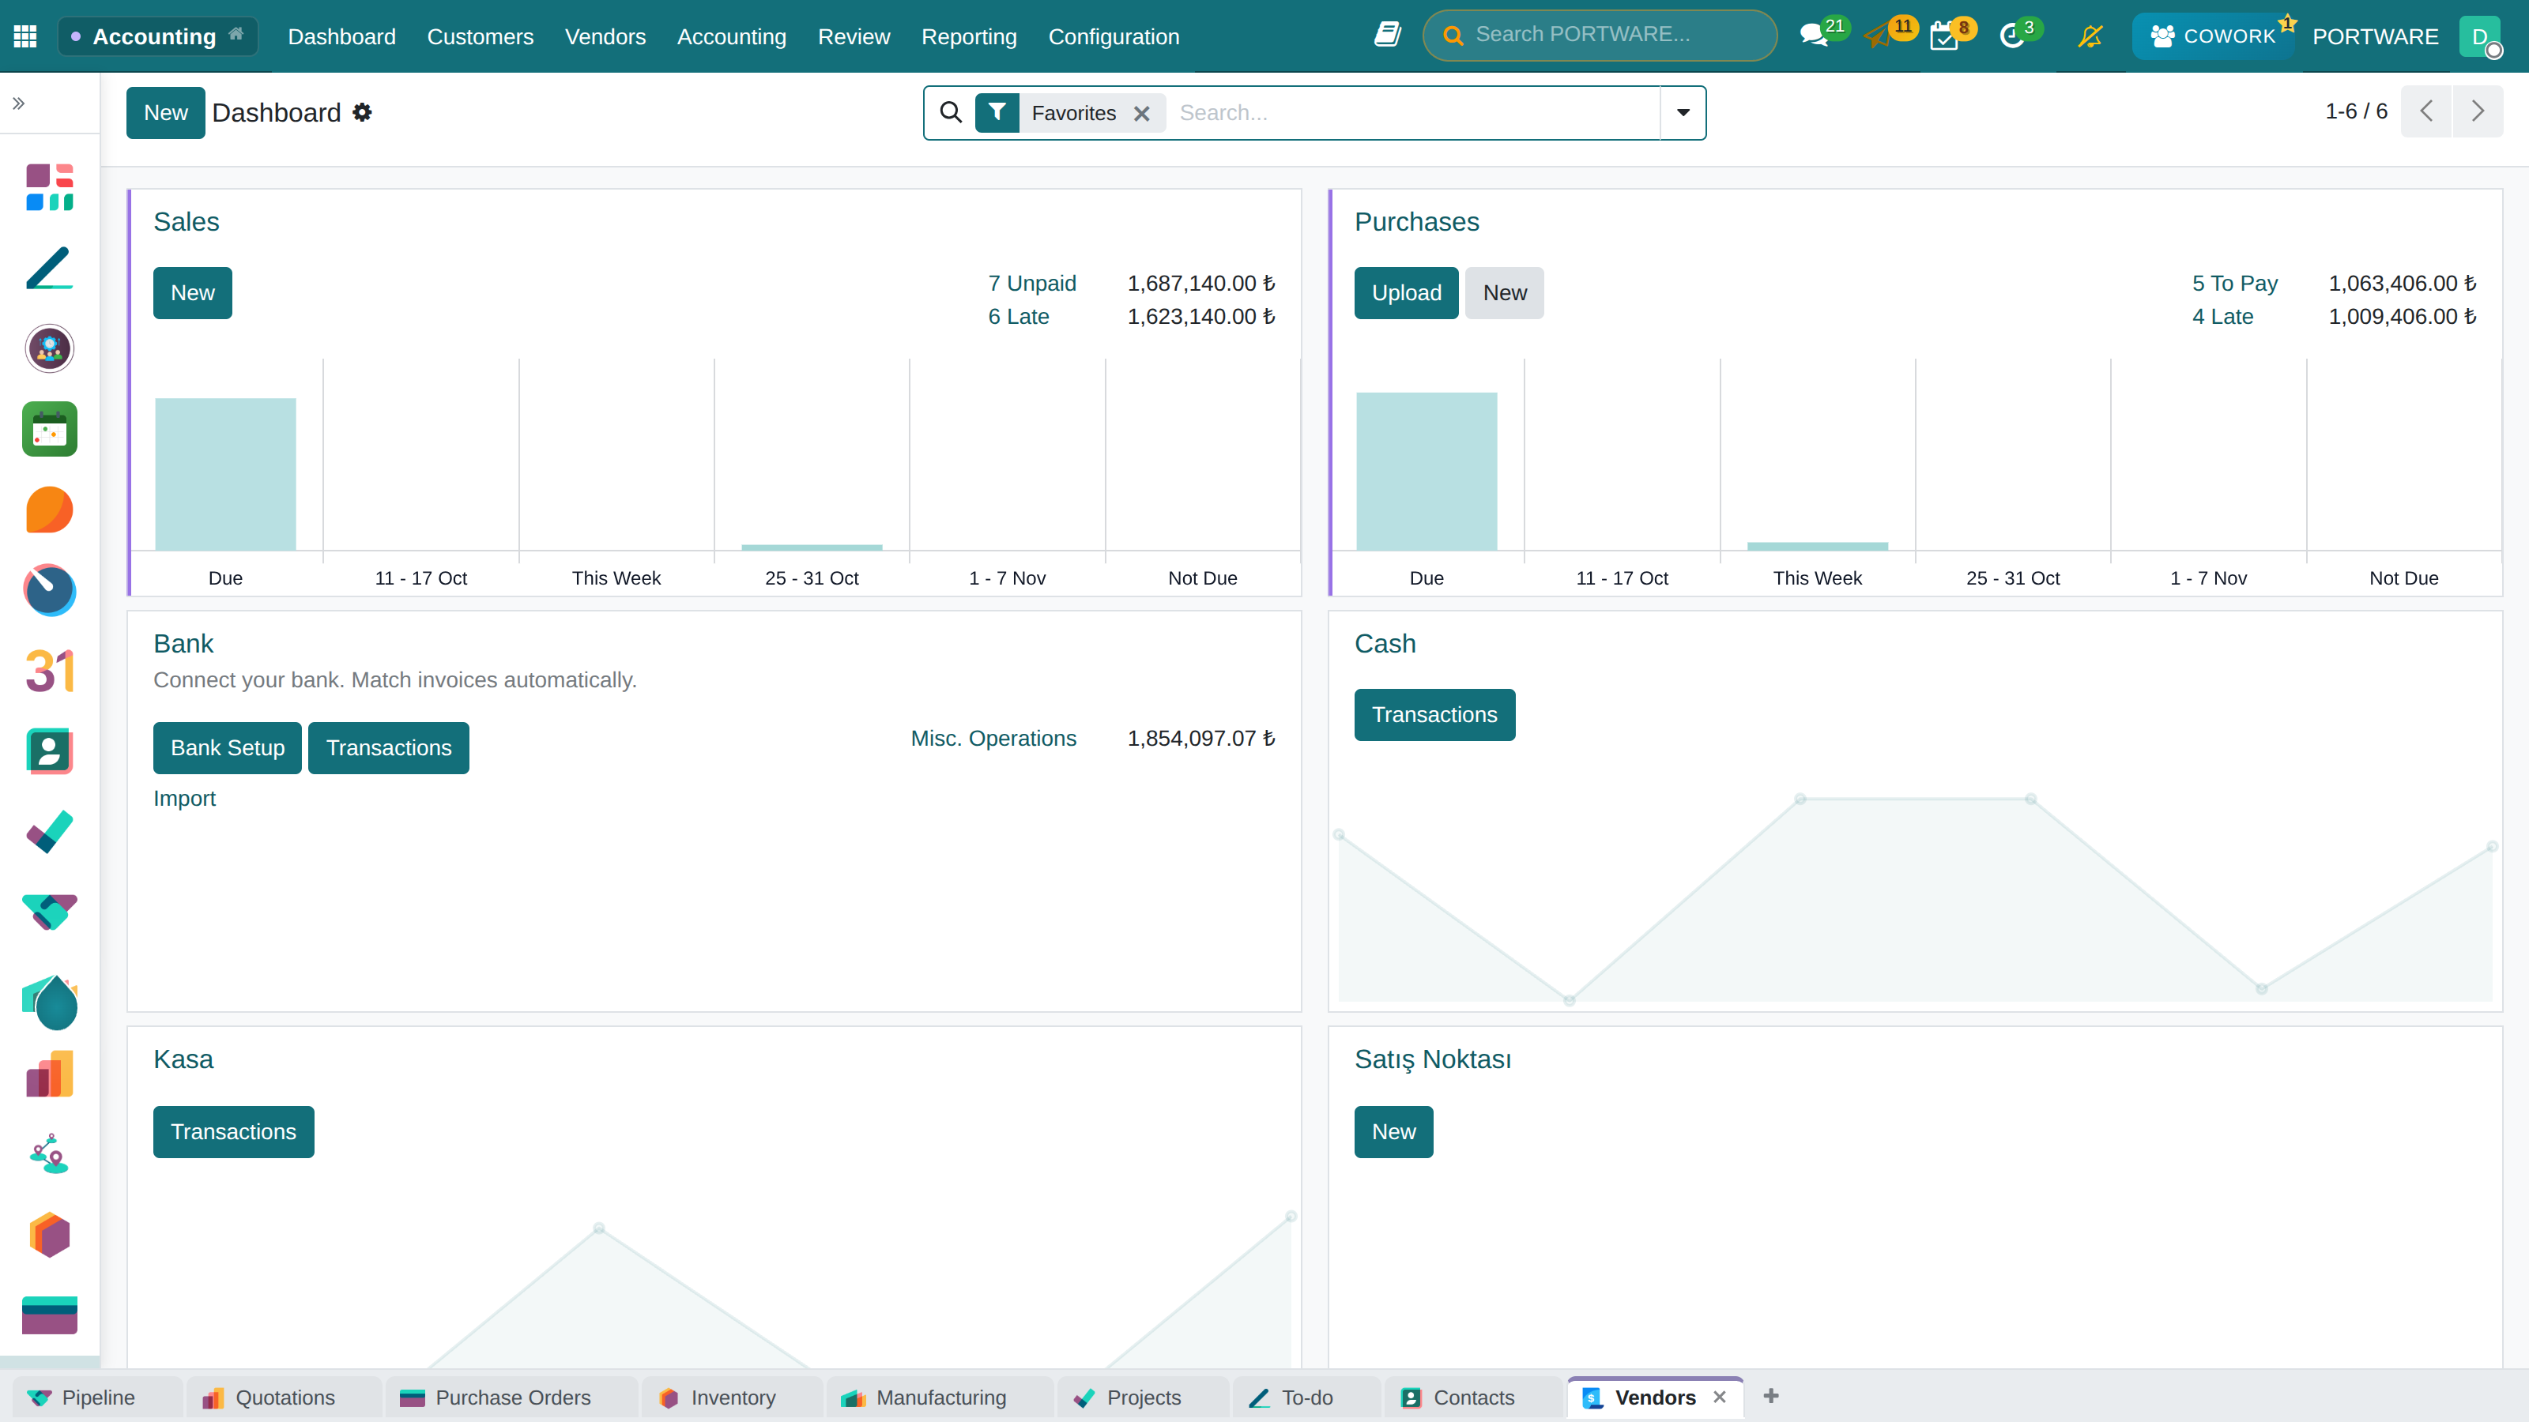The image size is (2529, 1422).
Task: Open the apps grid menu
Action: 25,36
